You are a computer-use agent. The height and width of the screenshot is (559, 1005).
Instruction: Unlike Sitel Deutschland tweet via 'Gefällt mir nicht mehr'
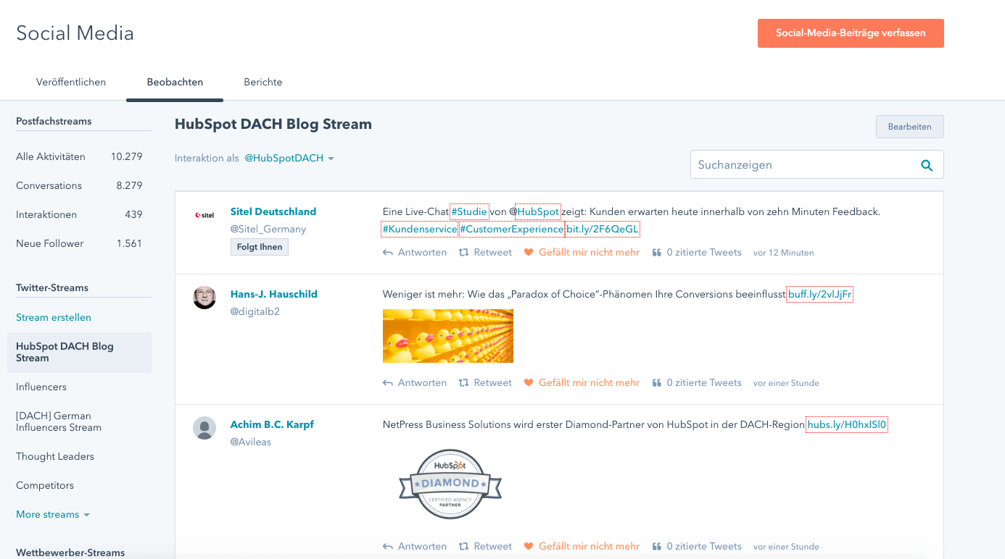pyautogui.click(x=589, y=253)
